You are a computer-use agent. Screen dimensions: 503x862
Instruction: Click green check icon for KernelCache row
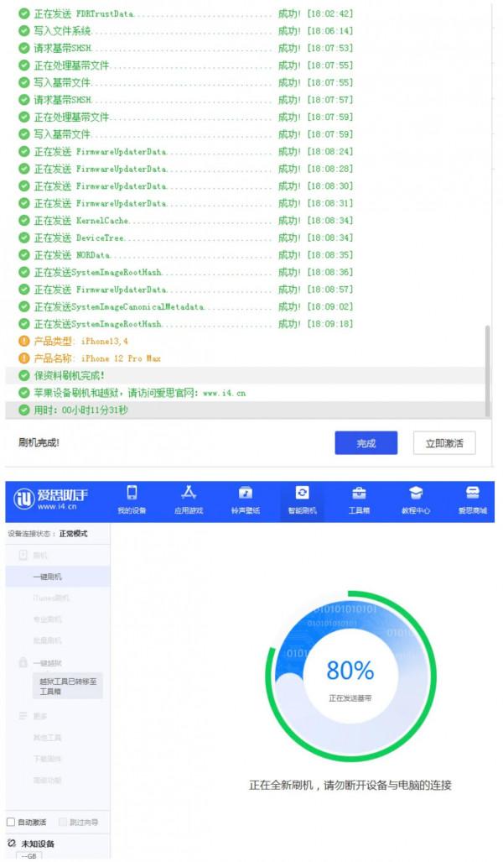[x=23, y=221]
